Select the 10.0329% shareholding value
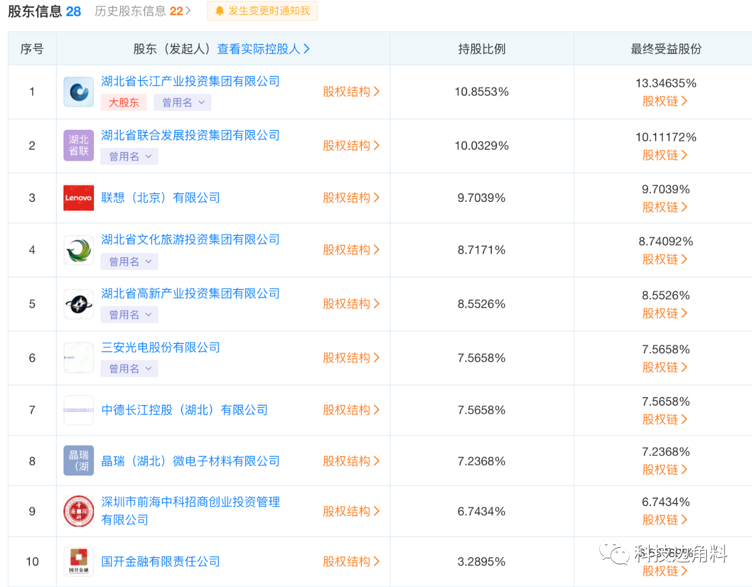 tap(482, 146)
